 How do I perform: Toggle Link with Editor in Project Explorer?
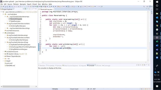(25, 9)
